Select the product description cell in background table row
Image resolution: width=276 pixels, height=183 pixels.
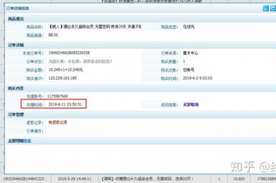155,179
